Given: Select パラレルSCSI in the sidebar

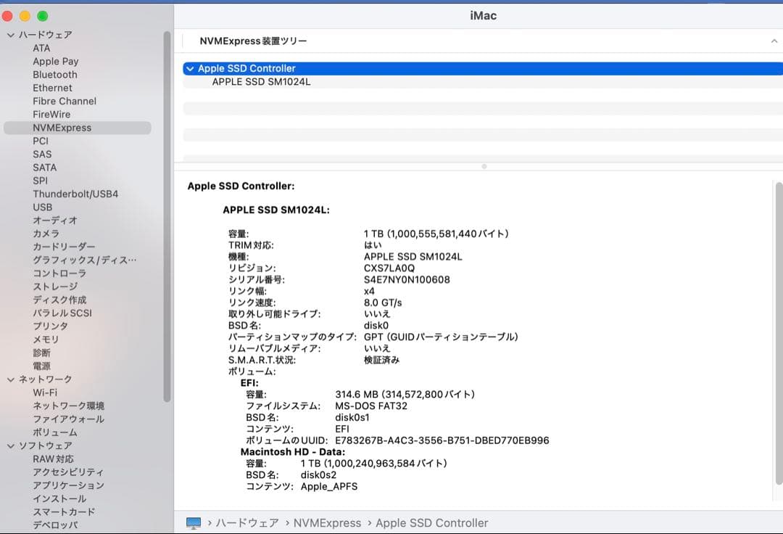Looking at the screenshot, I should tap(62, 313).
